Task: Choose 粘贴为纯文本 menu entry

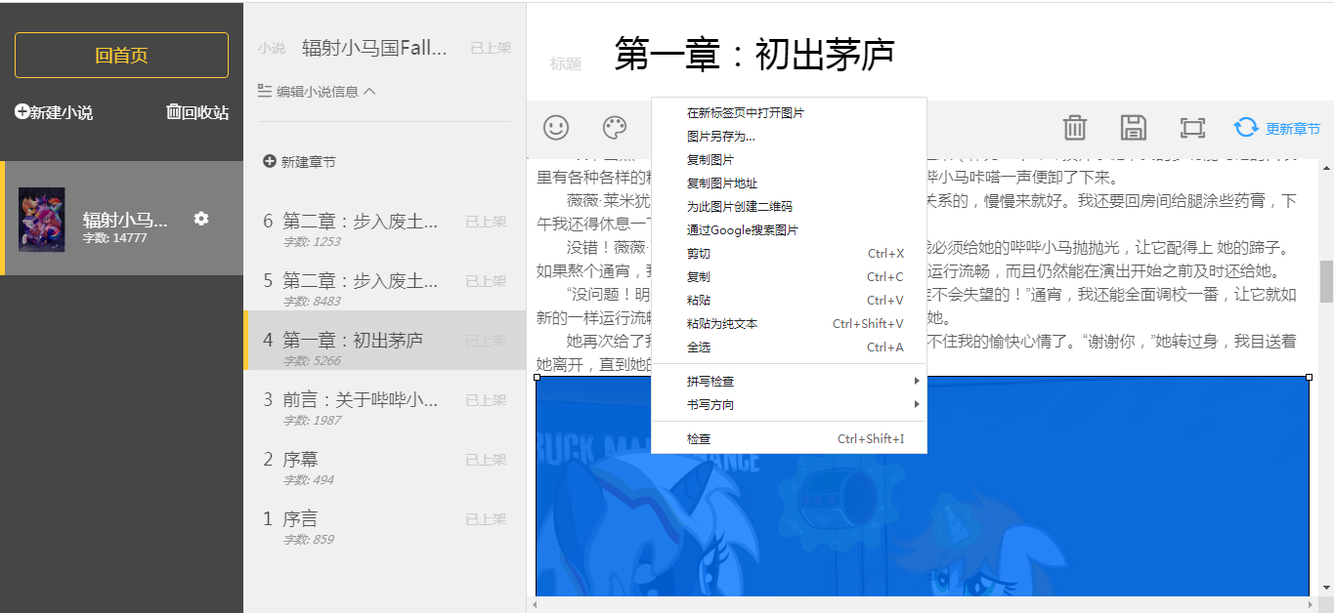Action: pyautogui.click(x=789, y=324)
